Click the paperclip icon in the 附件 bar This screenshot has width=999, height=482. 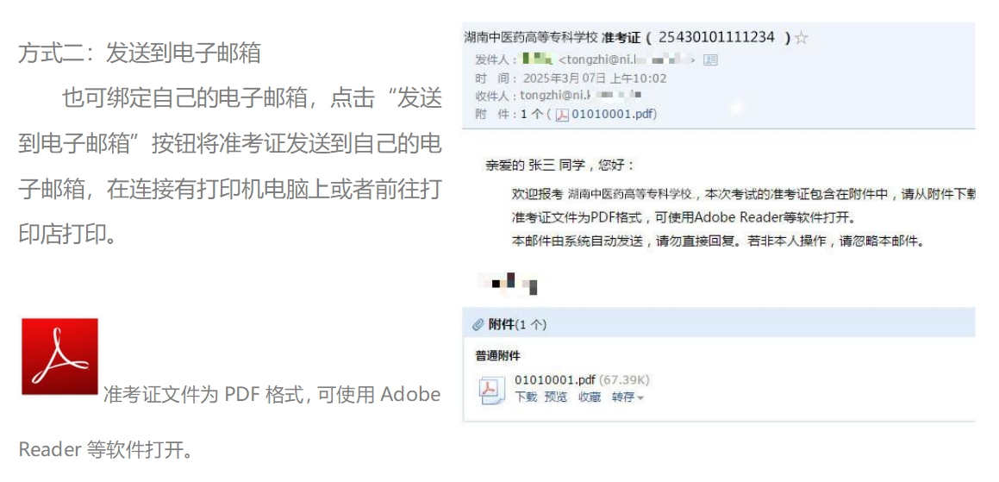[478, 324]
